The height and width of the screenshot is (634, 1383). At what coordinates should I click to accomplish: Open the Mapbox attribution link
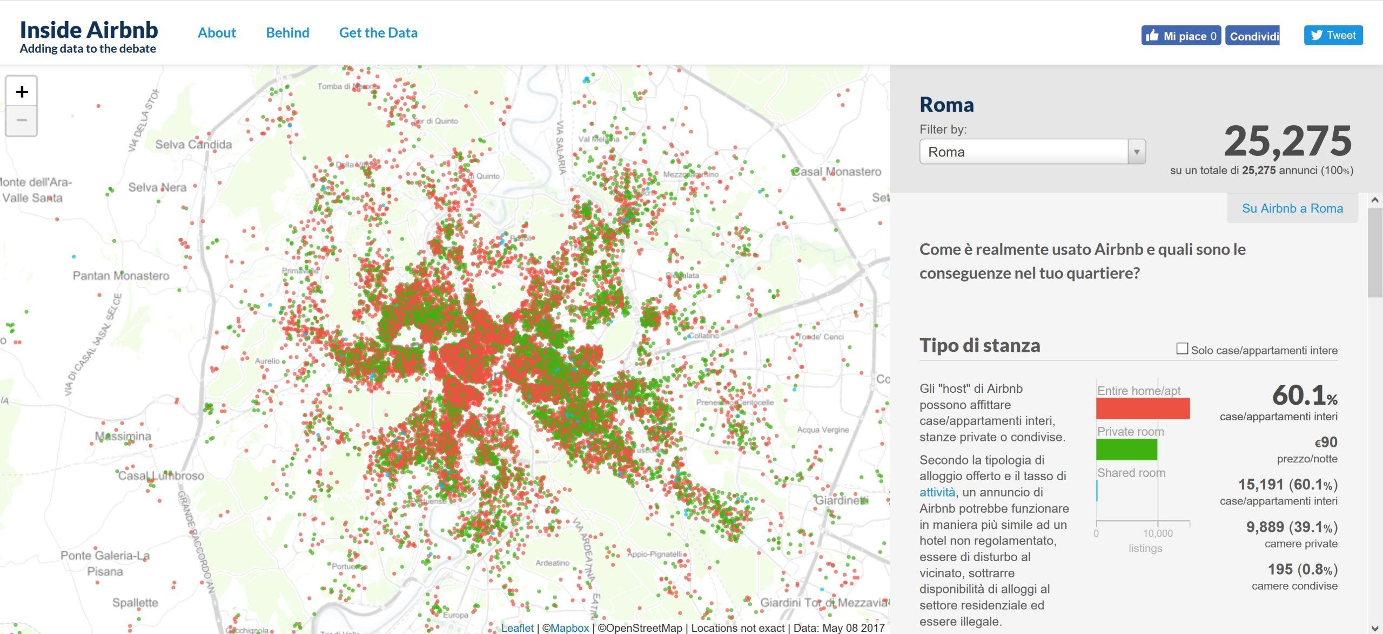coord(569,628)
